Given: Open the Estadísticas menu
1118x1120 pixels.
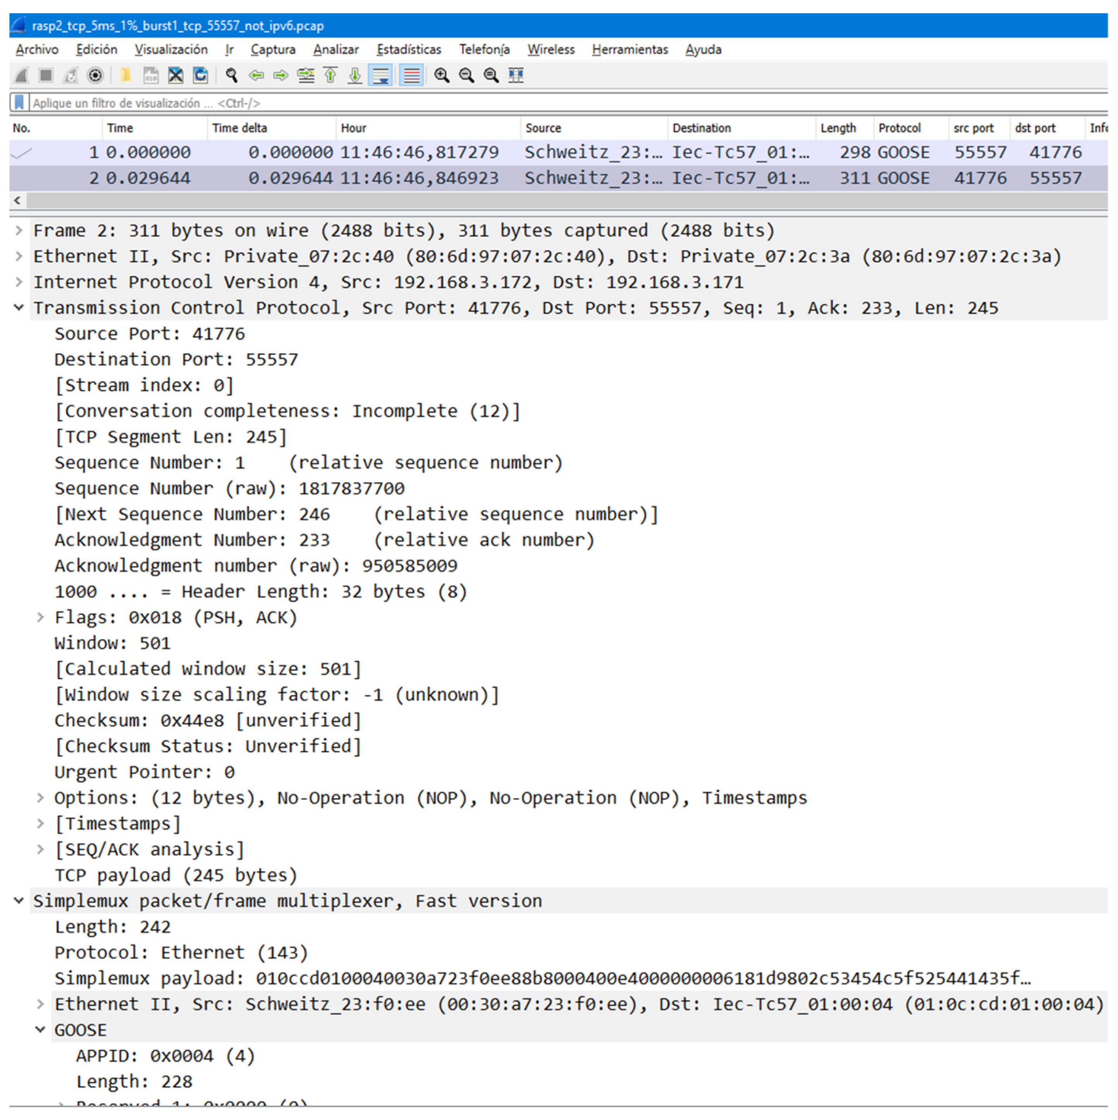Looking at the screenshot, I should 409,50.
